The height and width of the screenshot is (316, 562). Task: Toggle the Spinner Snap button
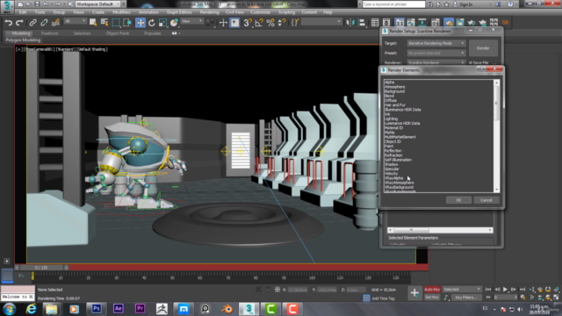[282, 23]
